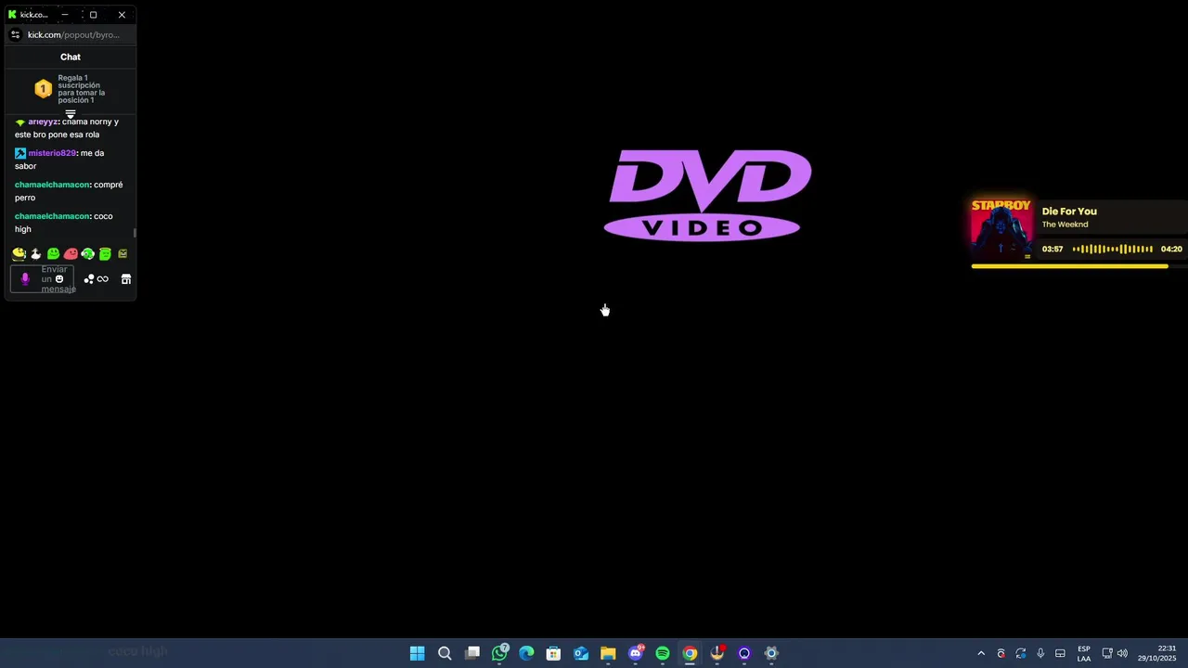
Task: Open Spotify from the taskbar
Action: (x=663, y=653)
